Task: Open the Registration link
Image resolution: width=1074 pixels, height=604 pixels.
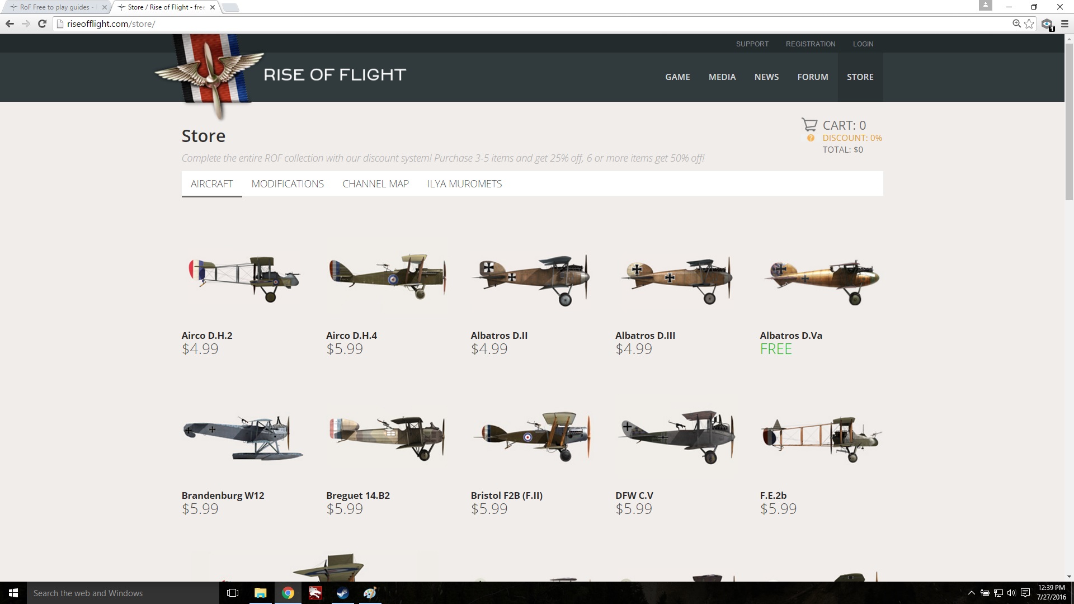Action: pos(810,44)
